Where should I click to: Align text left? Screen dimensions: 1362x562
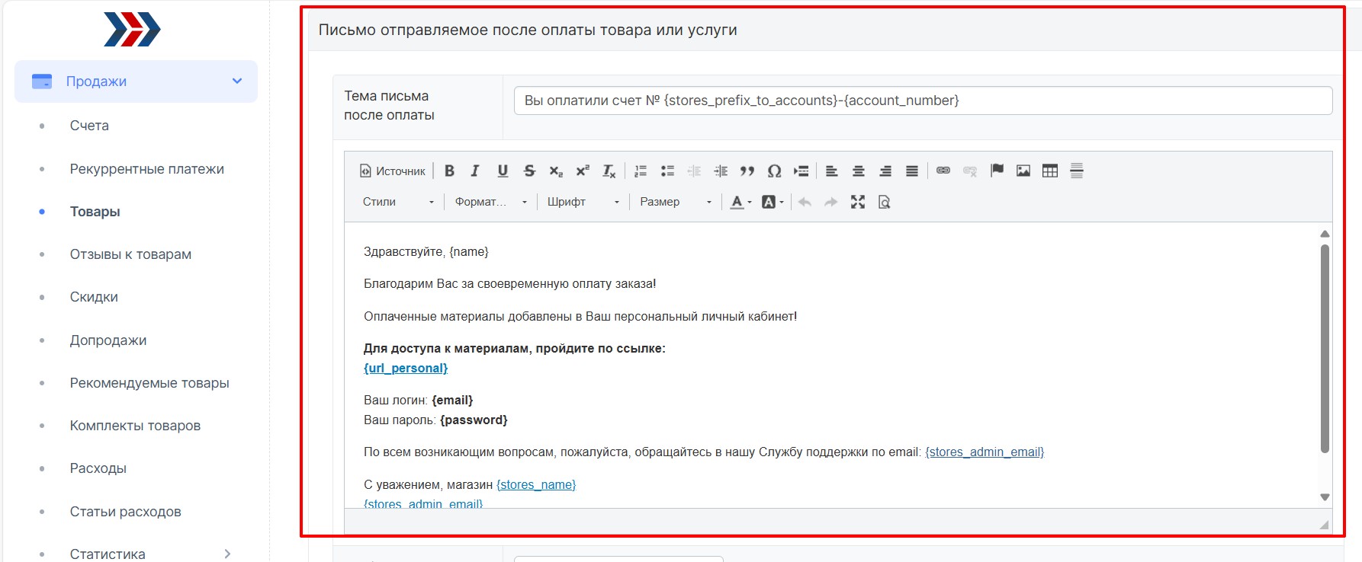point(832,171)
